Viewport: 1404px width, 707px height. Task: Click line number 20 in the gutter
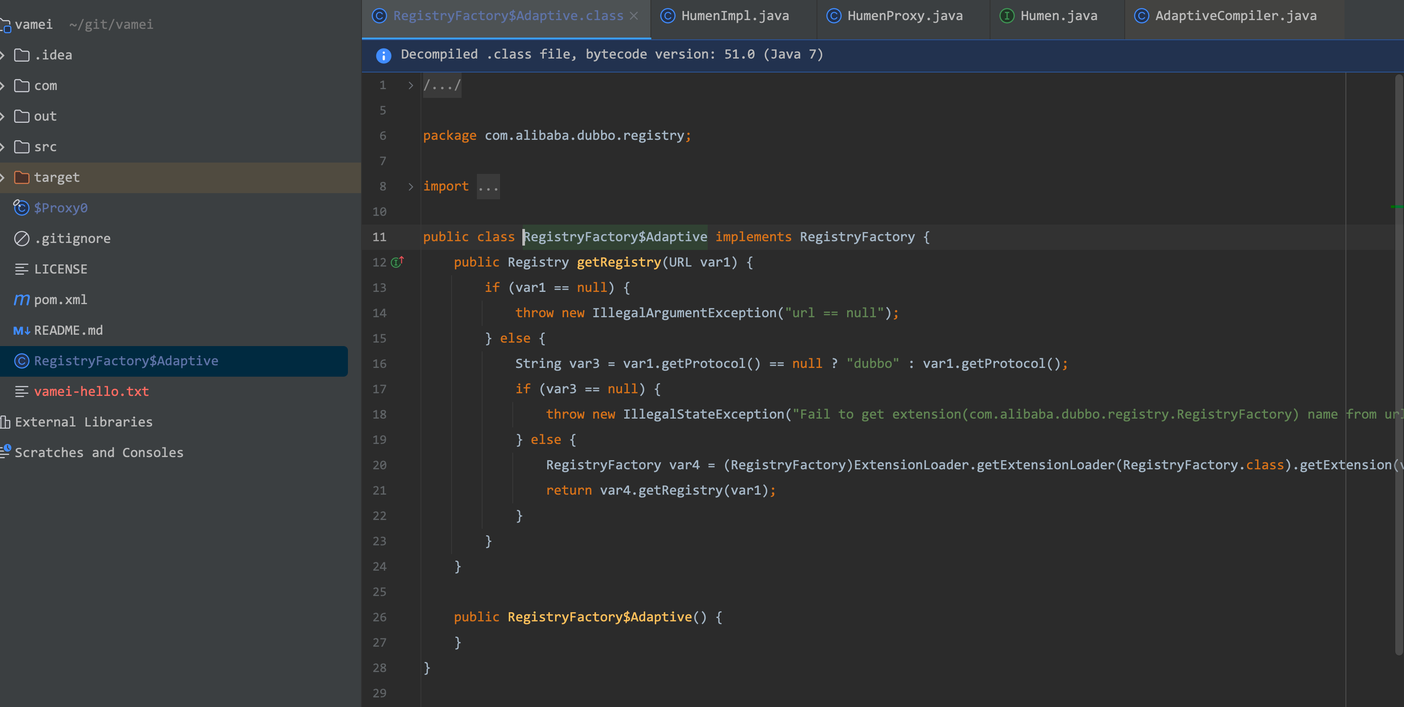[379, 465]
